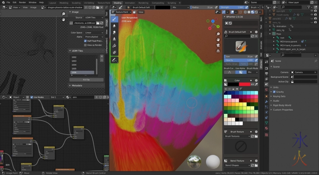Open the Render menu
The width and height of the screenshot is (319, 175).
pyautogui.click(x=22, y=2)
